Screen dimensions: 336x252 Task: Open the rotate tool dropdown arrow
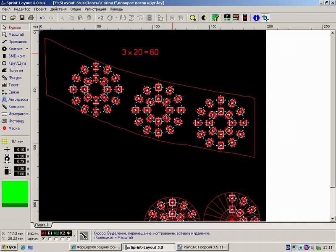pyautogui.click(x=115, y=18)
